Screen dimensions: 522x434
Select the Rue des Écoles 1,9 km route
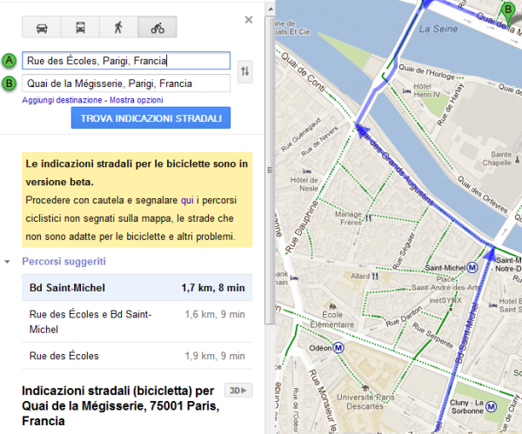pos(137,356)
